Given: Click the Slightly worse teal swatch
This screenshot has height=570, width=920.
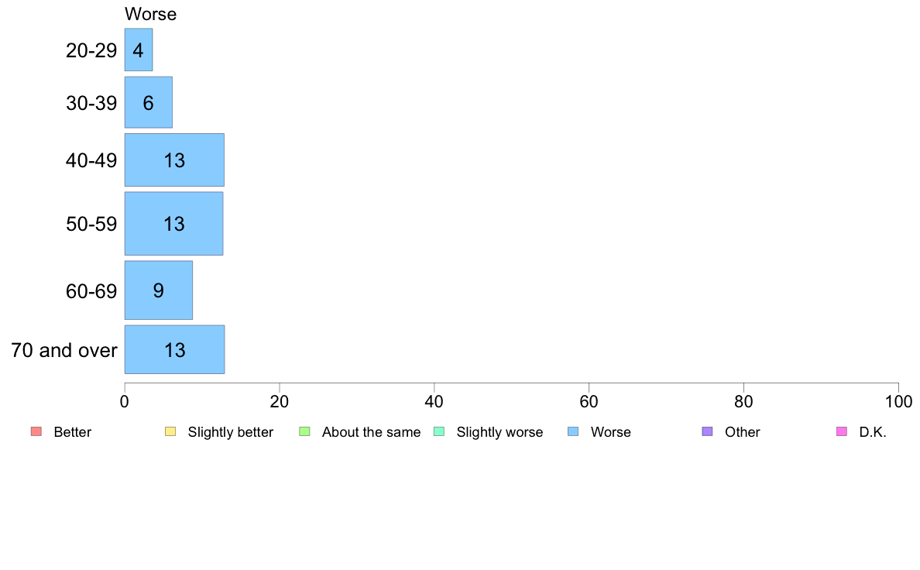Looking at the screenshot, I should click(439, 431).
